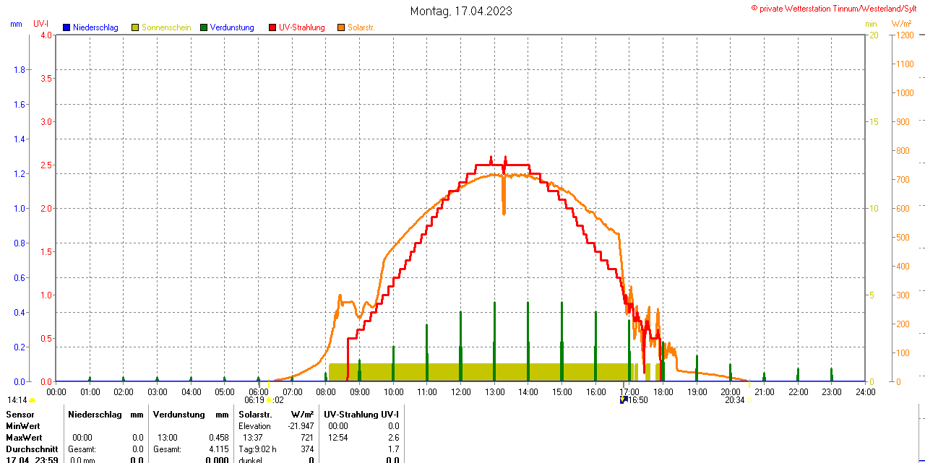Click the private Wetterstation Tinnum copyright text

point(837,9)
